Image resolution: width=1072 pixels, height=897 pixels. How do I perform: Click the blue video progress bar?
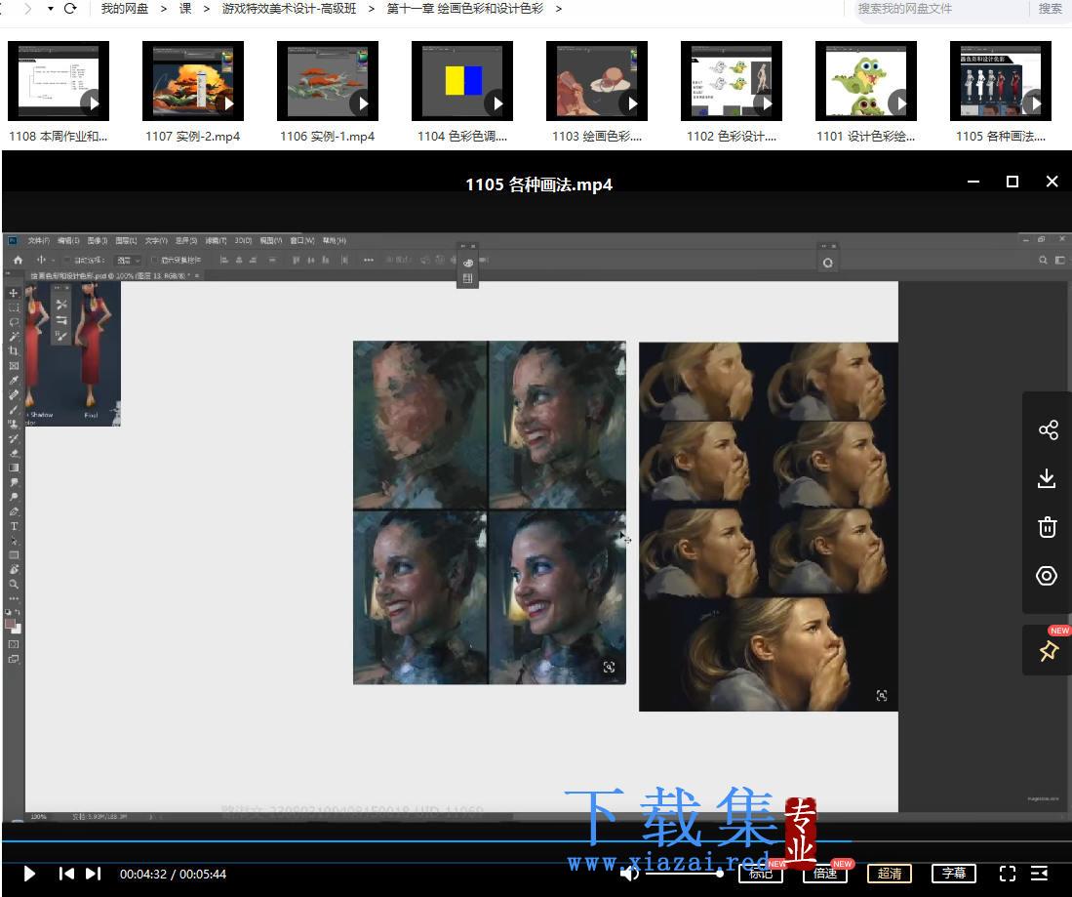(426, 841)
